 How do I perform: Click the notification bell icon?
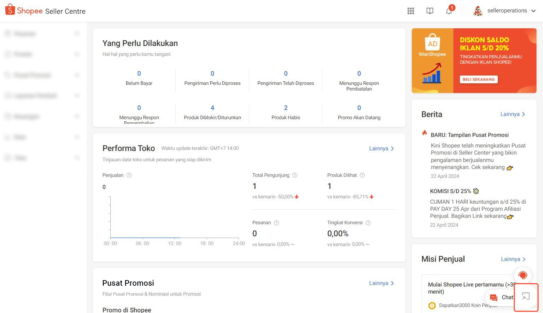click(x=449, y=11)
